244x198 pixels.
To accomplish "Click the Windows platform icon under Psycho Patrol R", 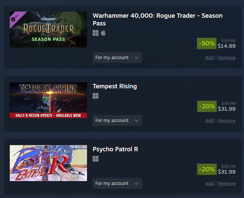I will [95, 159].
